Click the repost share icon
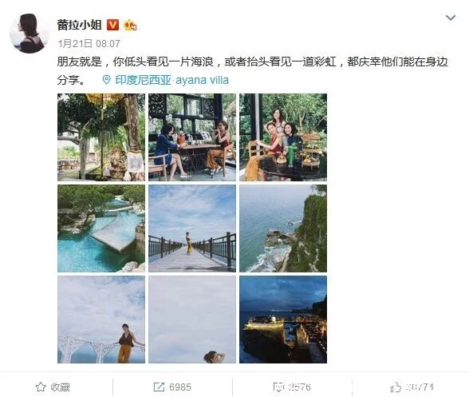469x397 pixels. 159,387
